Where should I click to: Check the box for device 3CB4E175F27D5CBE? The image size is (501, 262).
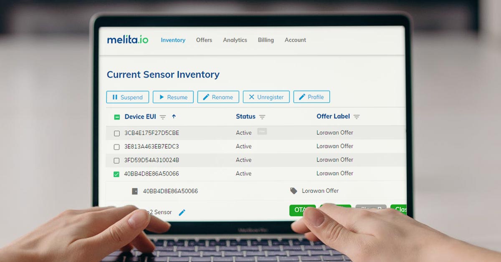(117, 134)
